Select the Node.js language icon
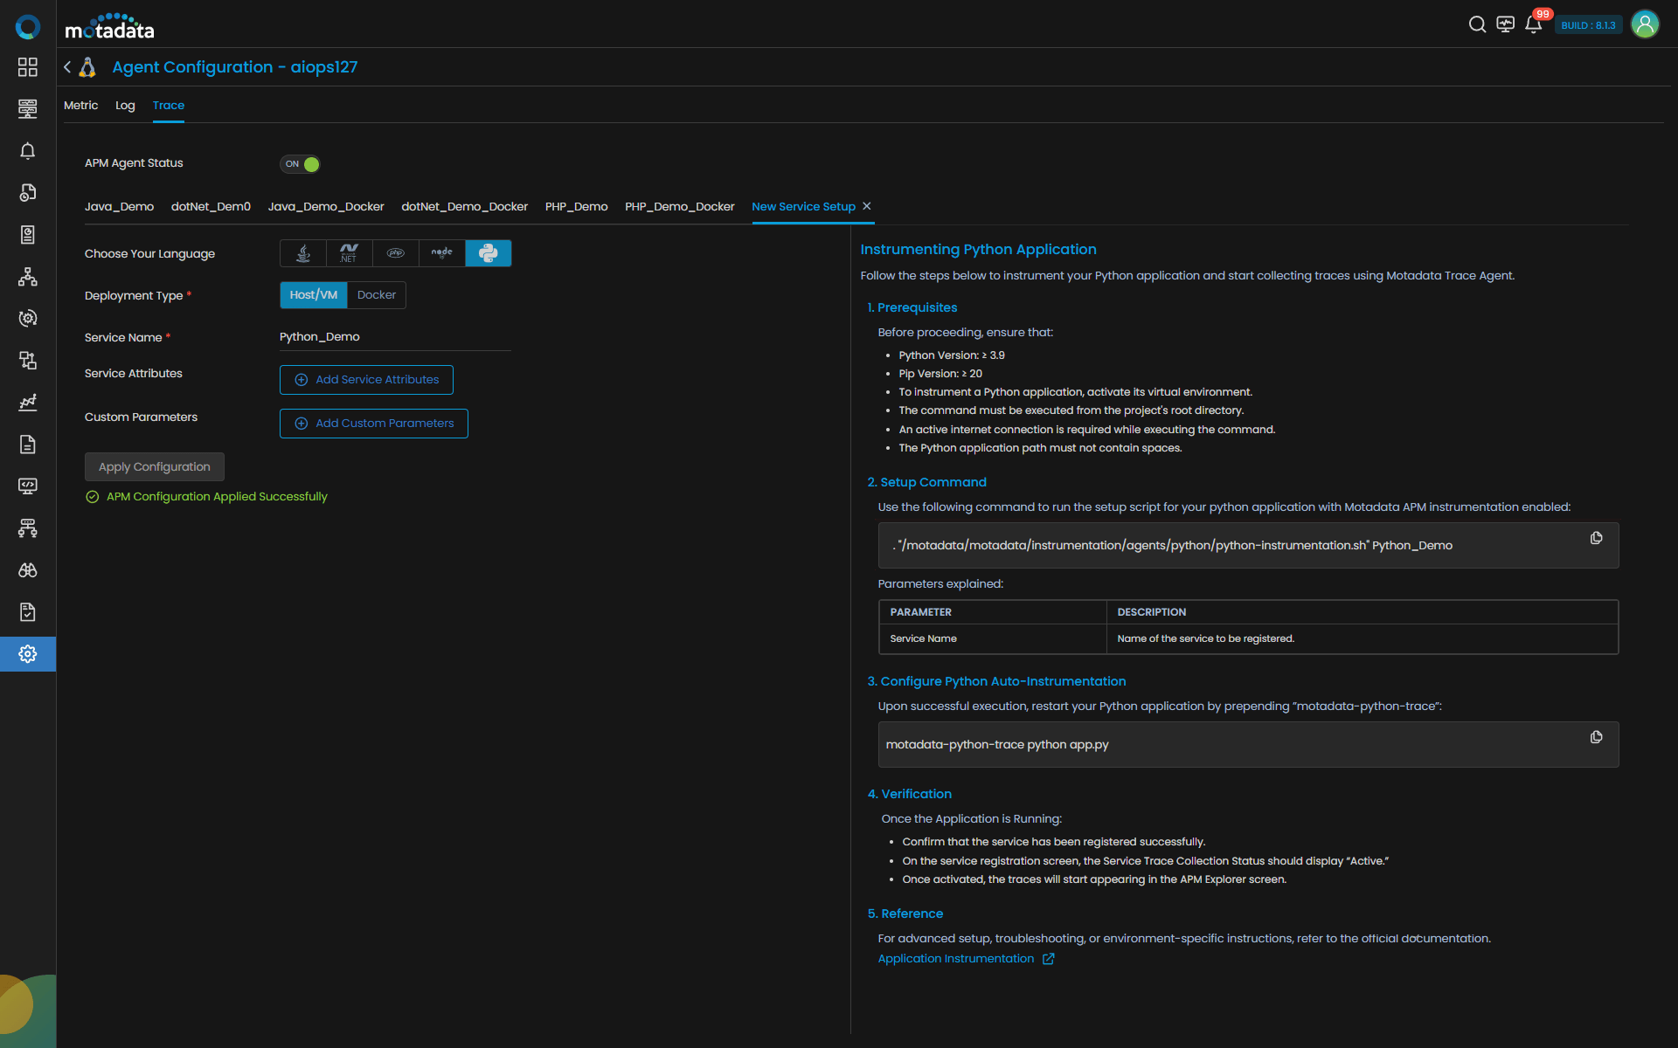Screen dimensions: 1678x1048 tap(442, 253)
